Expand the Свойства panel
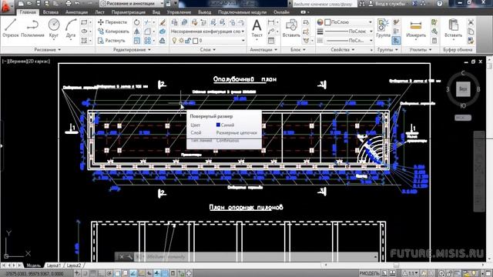493x277 pixels. click(342, 49)
